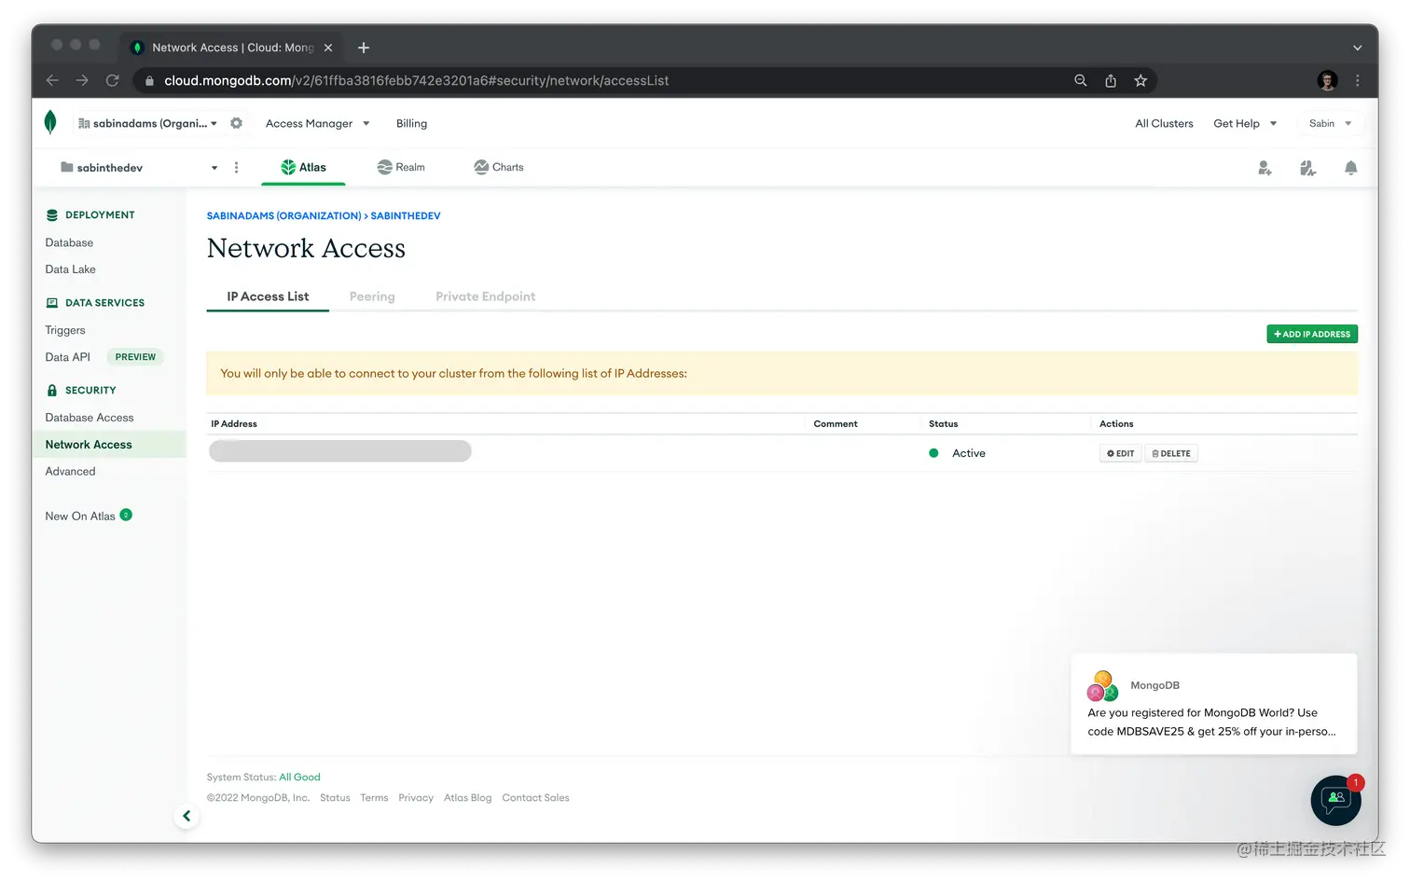Select Network Access in the Security sidebar
Image resolution: width=1410 pixels, height=882 pixels.
point(88,445)
